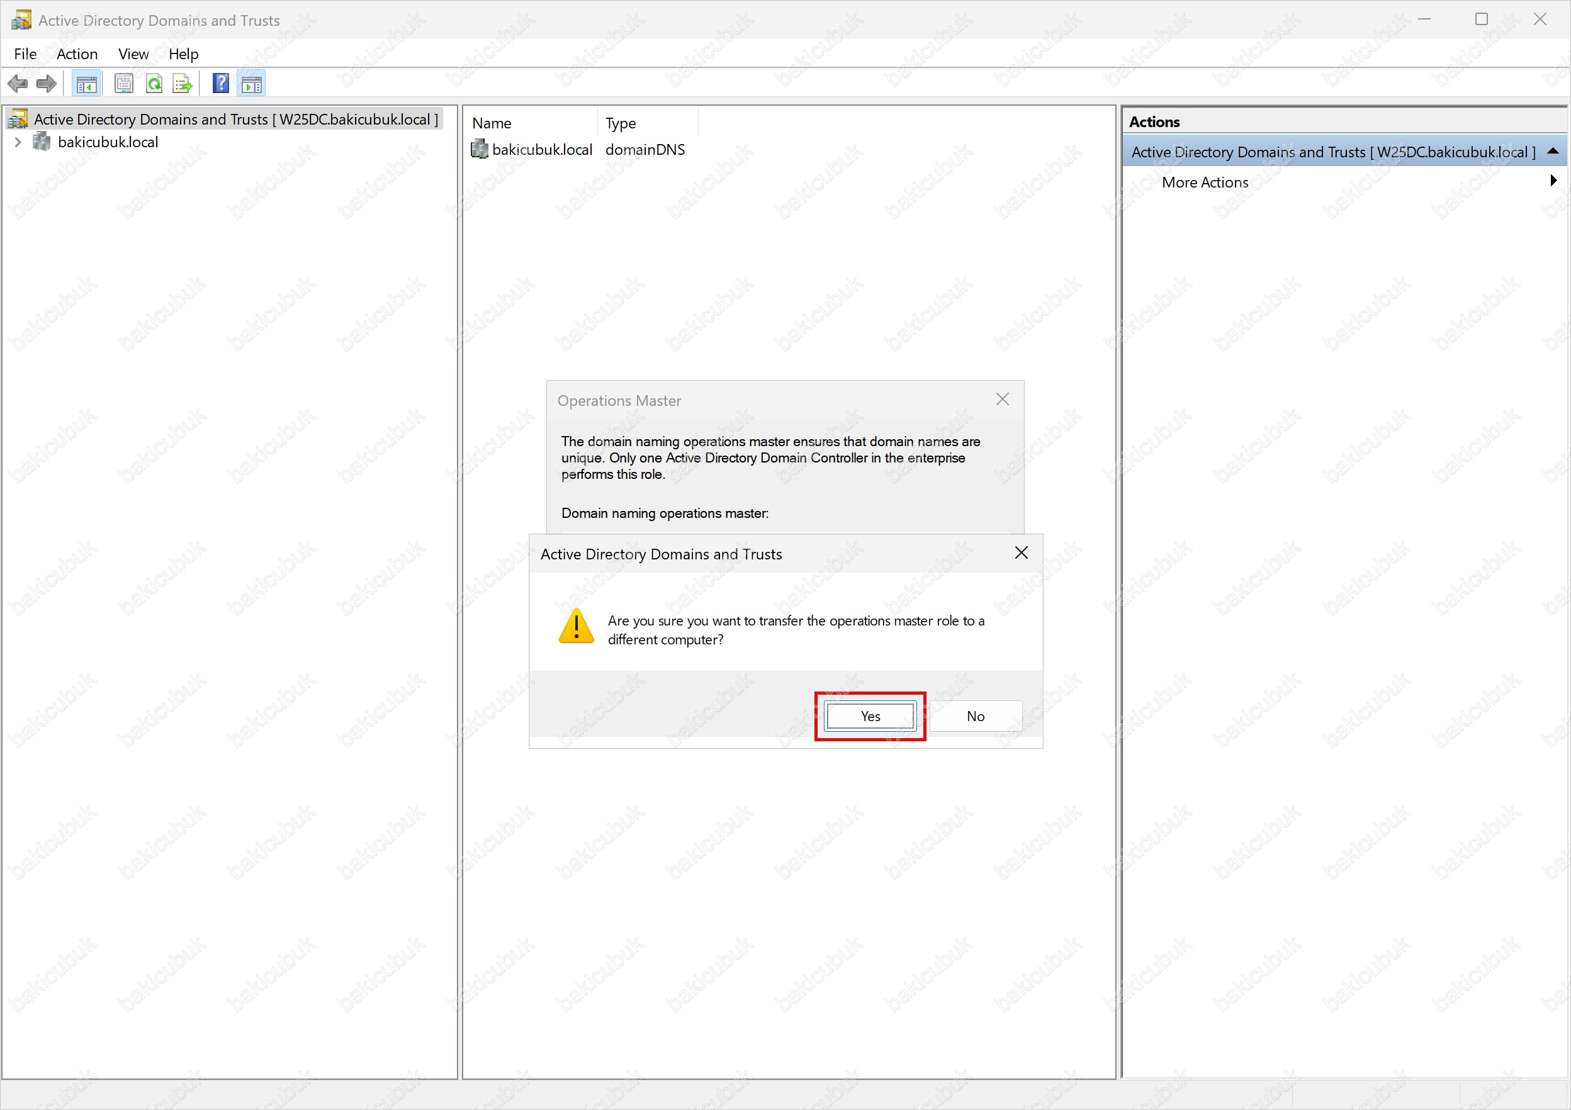Toggle the Show/Hide Action Pane icon
The width and height of the screenshot is (1571, 1110).
pyautogui.click(x=251, y=84)
